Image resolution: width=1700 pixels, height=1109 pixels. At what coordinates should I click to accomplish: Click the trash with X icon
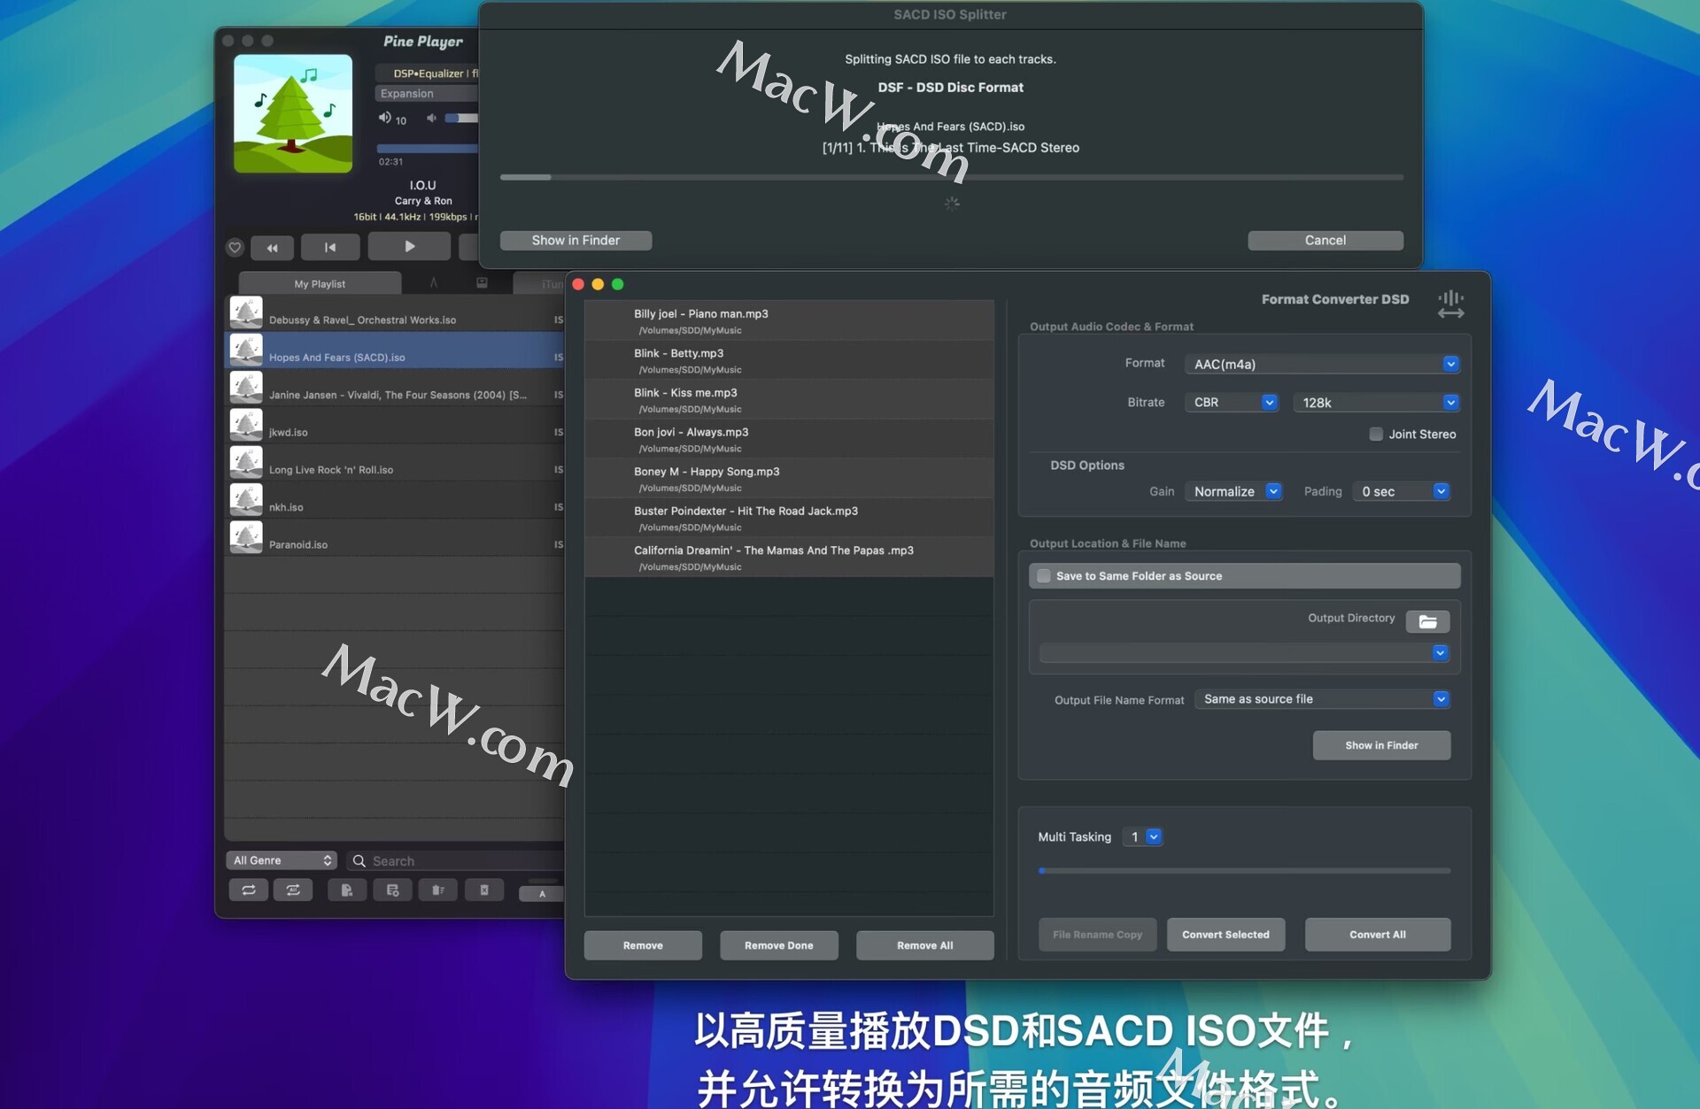click(x=484, y=890)
